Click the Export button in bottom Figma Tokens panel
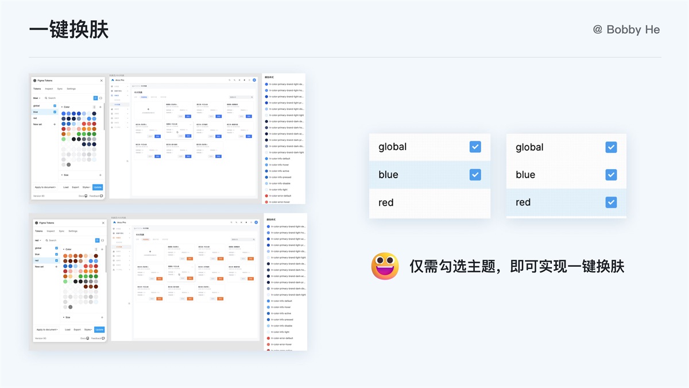689x388 pixels. pos(77,330)
